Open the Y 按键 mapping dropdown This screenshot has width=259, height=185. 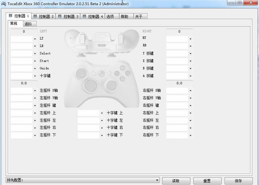(180, 53)
